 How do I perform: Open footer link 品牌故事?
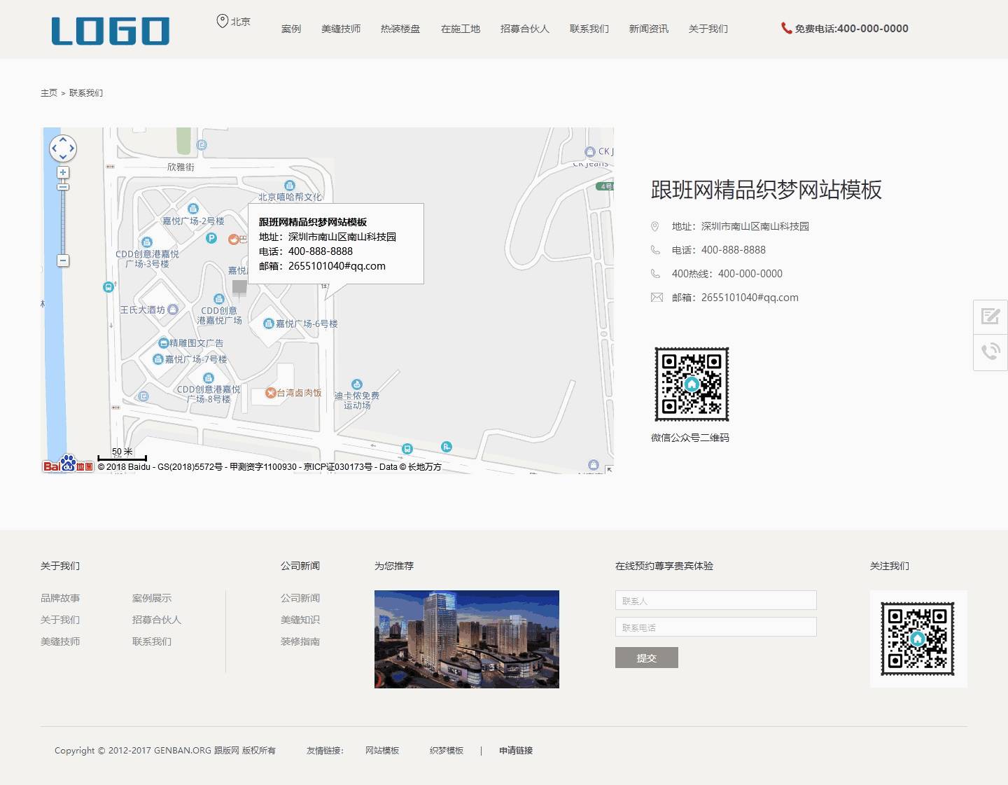click(60, 598)
